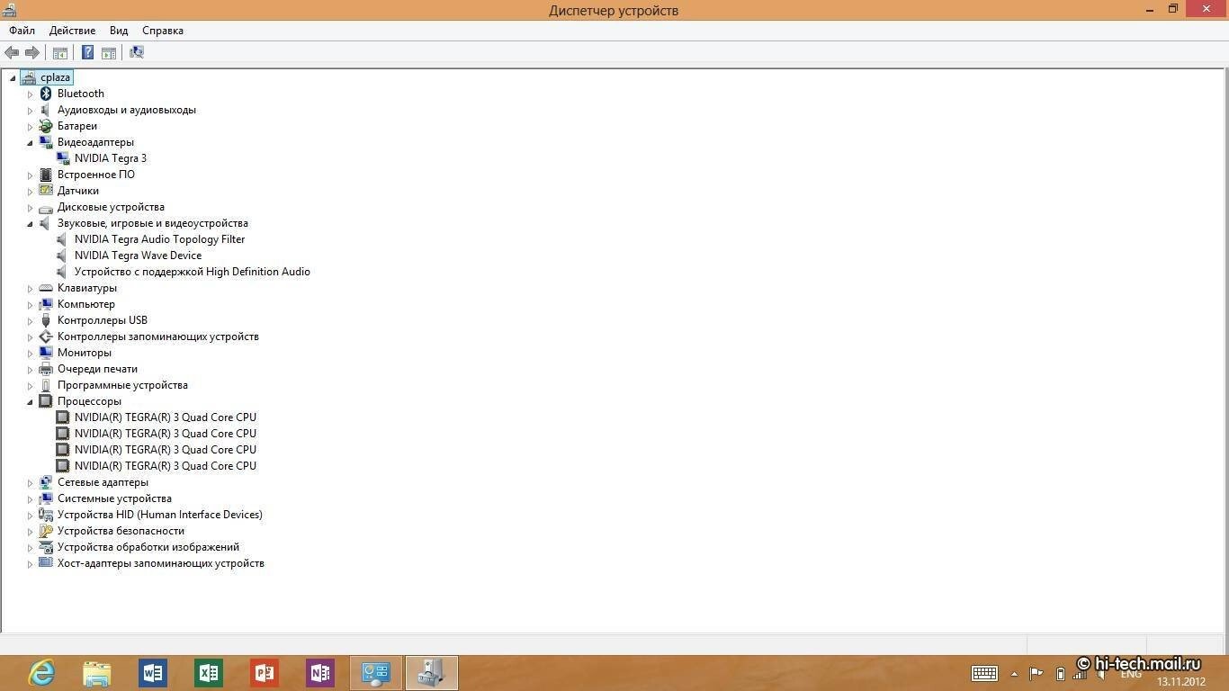Launch PowerPoint from the taskbar
Viewport: 1229px width, 691px height.
265,673
